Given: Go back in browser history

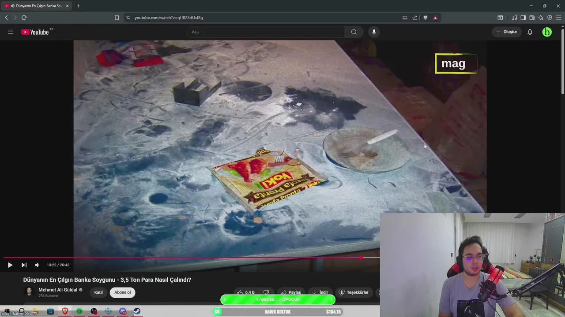Looking at the screenshot, I should (6, 18).
